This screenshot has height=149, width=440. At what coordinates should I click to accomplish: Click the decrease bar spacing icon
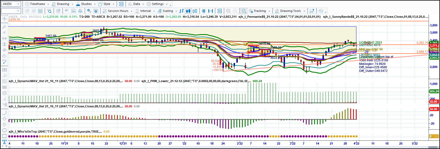204,11
